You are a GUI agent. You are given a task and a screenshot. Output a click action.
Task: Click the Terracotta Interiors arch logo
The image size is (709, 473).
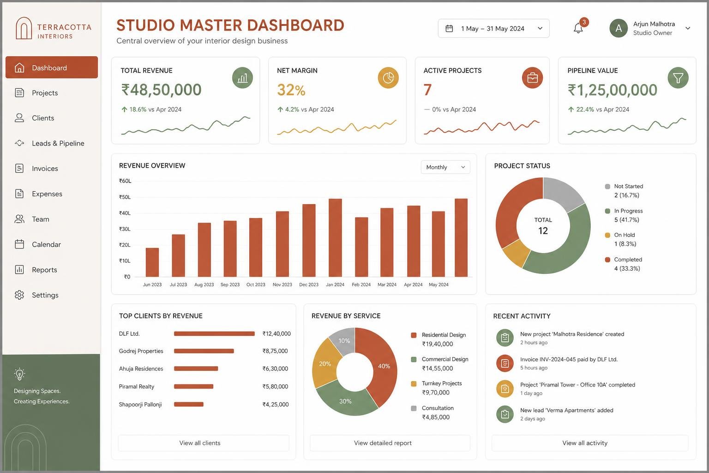click(24, 28)
